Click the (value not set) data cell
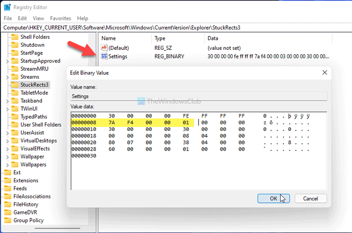 point(224,48)
